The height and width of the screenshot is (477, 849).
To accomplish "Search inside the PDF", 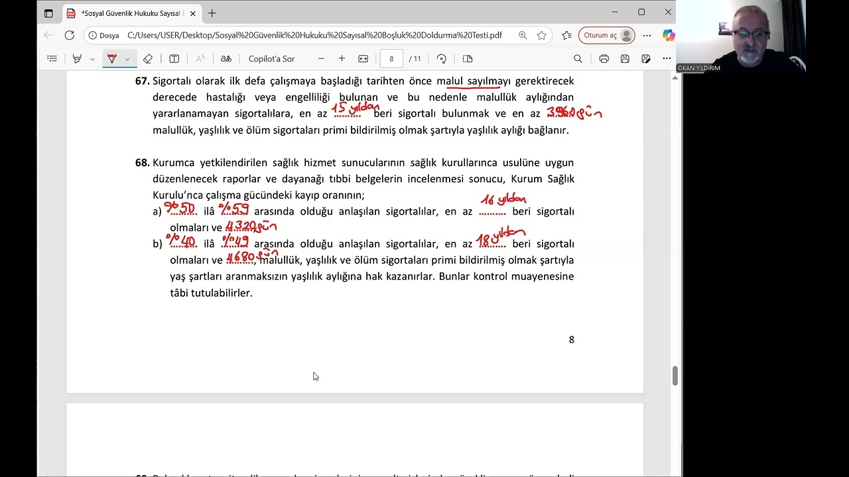I will click(x=578, y=59).
